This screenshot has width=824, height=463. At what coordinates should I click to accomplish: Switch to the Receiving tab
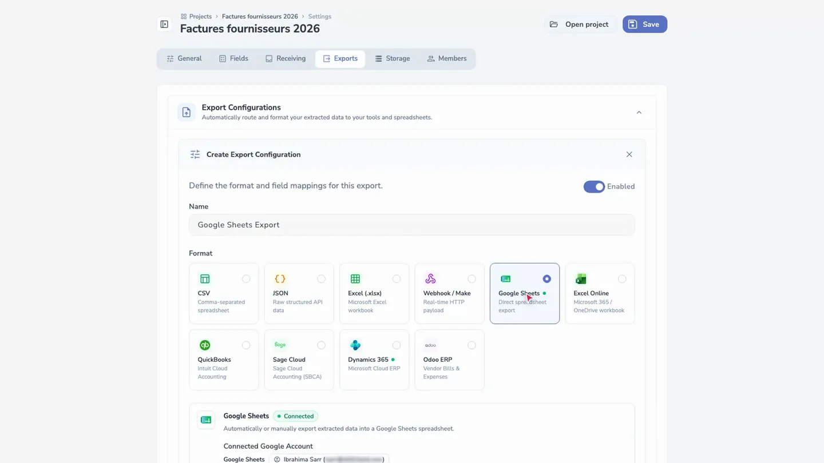(286, 59)
